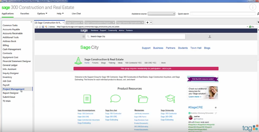Open Accounts Payable in the sidebar
This screenshot has height=132, width=259.
pos(11,29)
